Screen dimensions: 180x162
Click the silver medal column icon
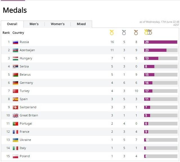click(x=124, y=33)
